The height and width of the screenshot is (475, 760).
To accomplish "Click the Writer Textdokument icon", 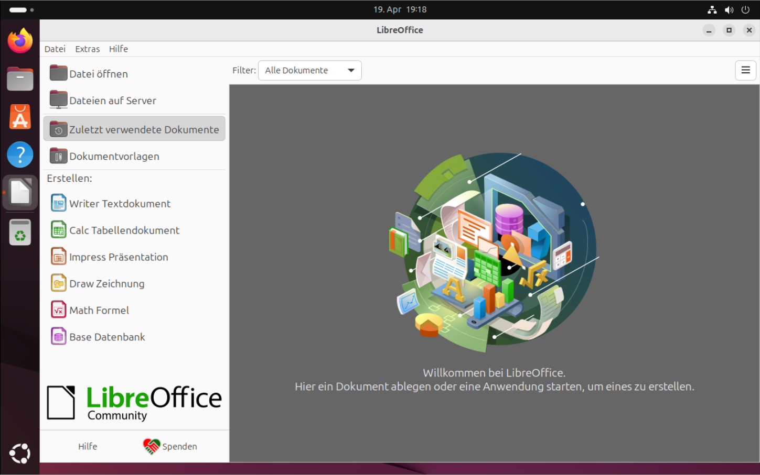I will pos(58,203).
